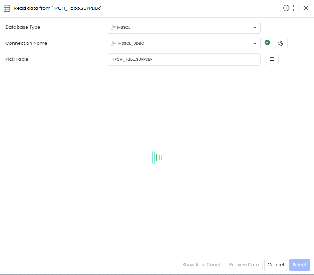Click the Pick Table label
The height and width of the screenshot is (275, 314).
tap(17, 59)
